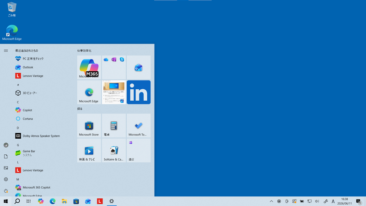The height and width of the screenshot is (206, 366).
Task: Open Lenovo Vantage from the taskbar
Action: [100, 201]
